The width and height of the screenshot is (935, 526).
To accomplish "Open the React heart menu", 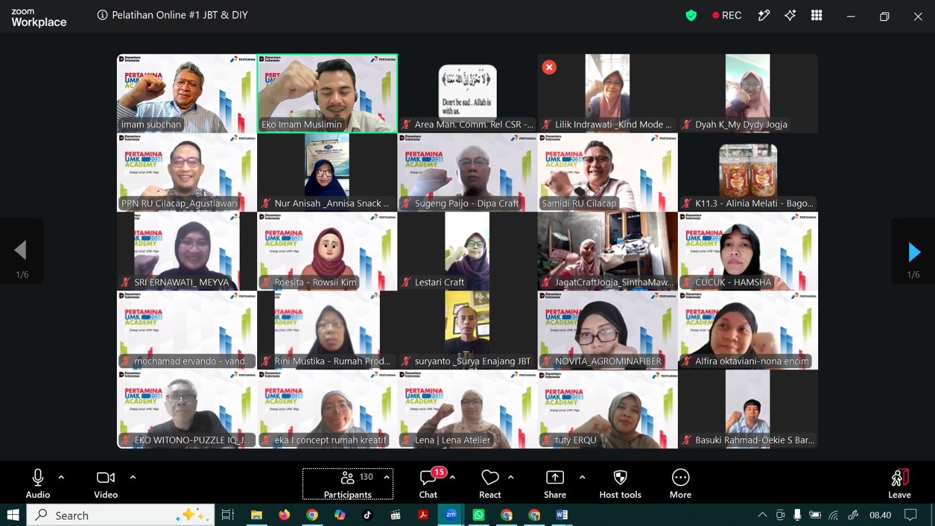I will click(x=490, y=483).
